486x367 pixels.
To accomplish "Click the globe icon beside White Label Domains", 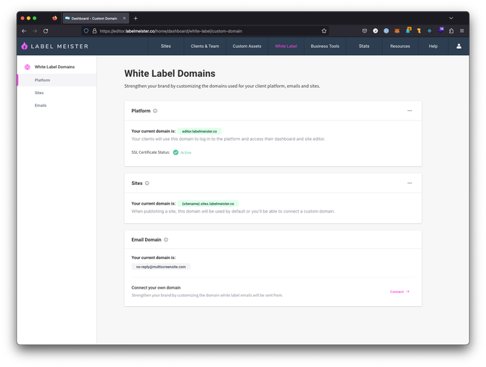I will point(28,67).
